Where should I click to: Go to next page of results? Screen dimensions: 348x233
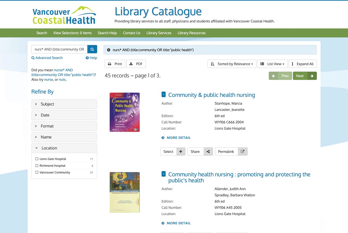[x=304, y=76]
